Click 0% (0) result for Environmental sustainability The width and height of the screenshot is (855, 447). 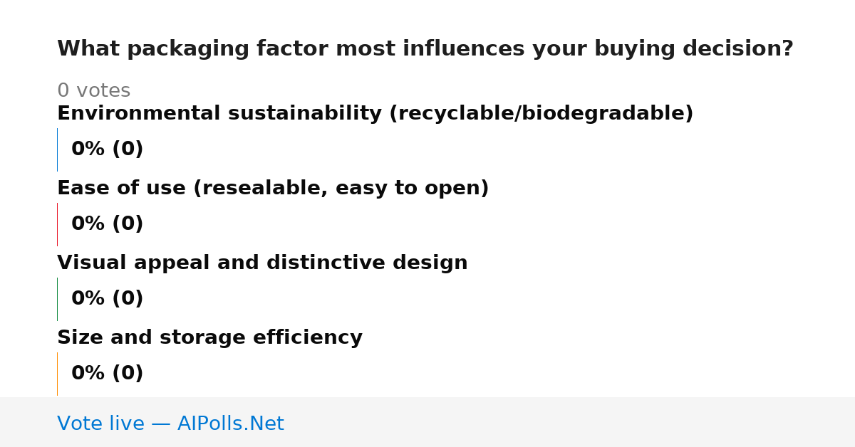107,149
